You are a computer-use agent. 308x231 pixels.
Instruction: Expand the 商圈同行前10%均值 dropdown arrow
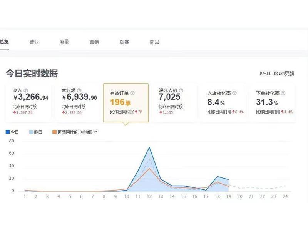click(x=95, y=132)
